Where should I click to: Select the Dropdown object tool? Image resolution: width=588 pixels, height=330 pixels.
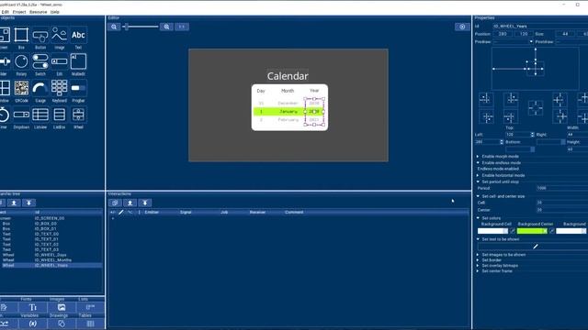click(21, 115)
